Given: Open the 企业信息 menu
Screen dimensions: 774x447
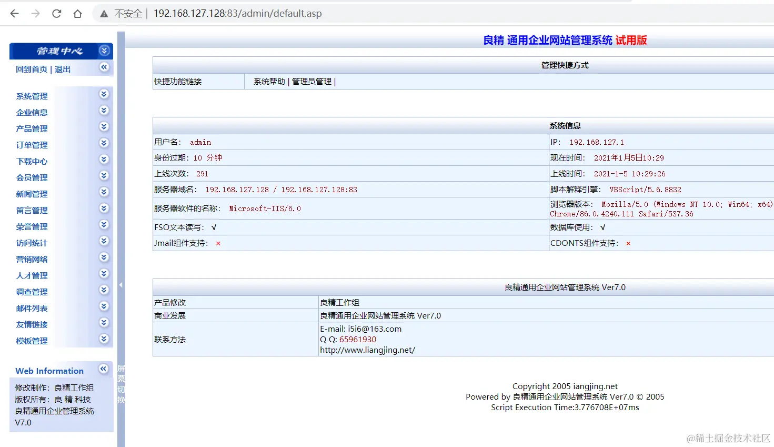Looking at the screenshot, I should [x=32, y=113].
